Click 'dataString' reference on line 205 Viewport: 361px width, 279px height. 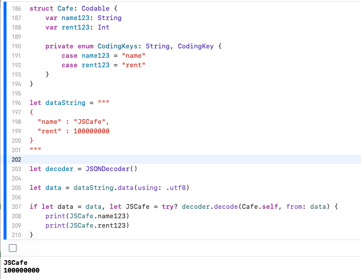(93, 188)
